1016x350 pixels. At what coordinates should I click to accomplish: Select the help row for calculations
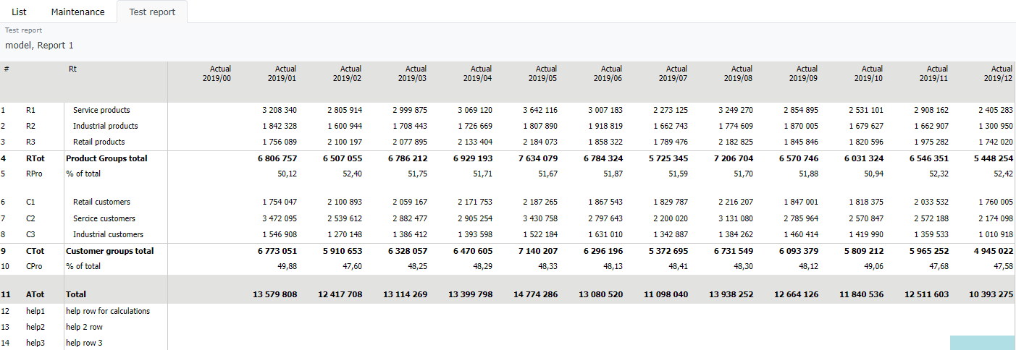(x=108, y=311)
